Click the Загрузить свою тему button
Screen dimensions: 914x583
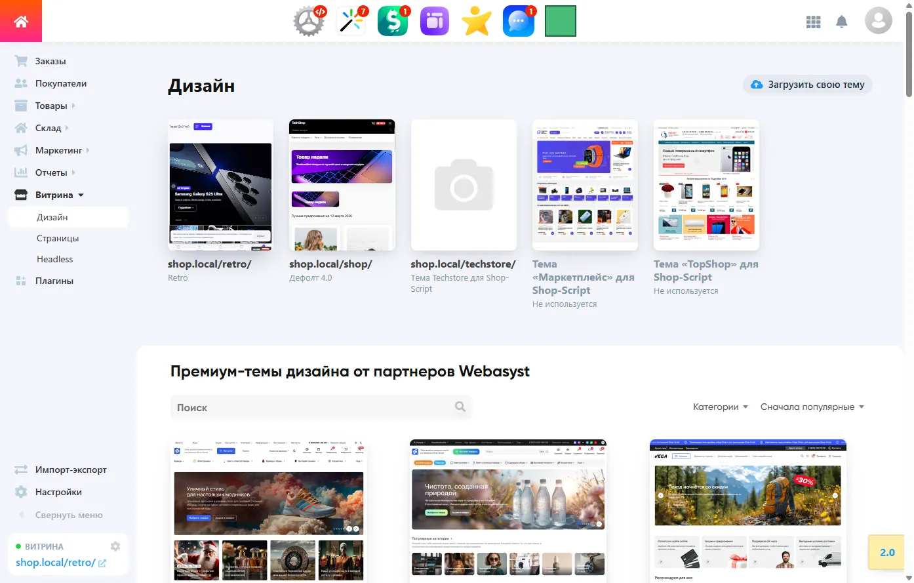[807, 84]
